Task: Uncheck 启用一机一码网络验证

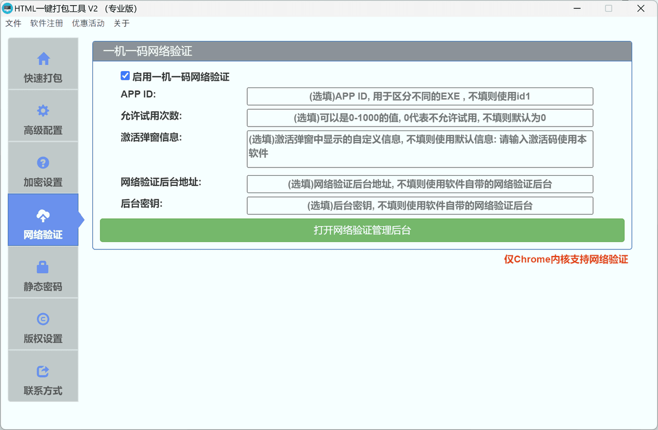Action: pyautogui.click(x=124, y=76)
